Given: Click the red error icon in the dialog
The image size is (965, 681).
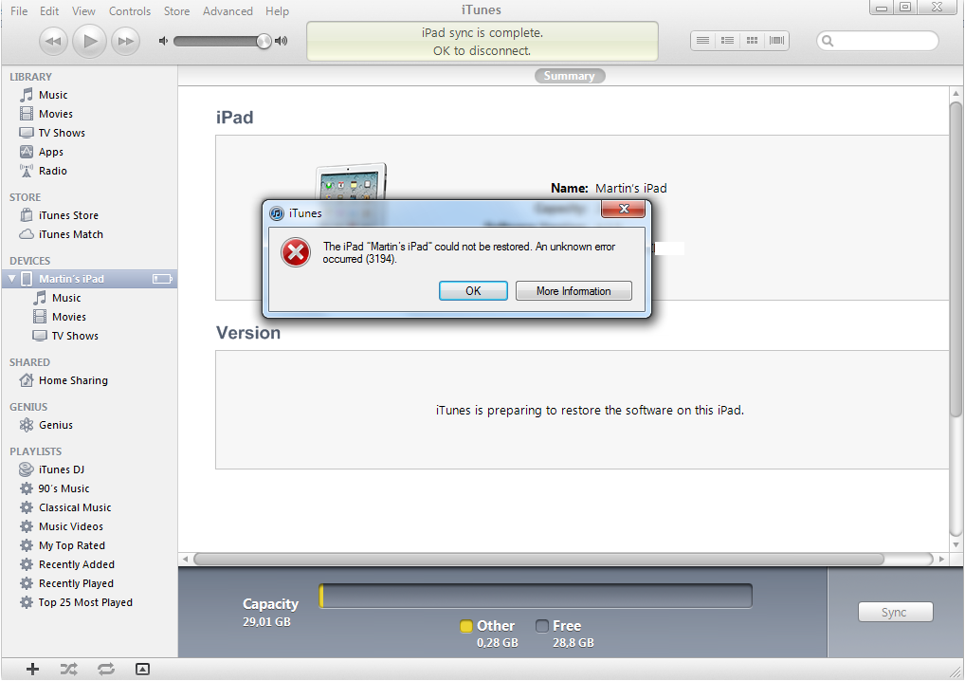Looking at the screenshot, I should (296, 252).
